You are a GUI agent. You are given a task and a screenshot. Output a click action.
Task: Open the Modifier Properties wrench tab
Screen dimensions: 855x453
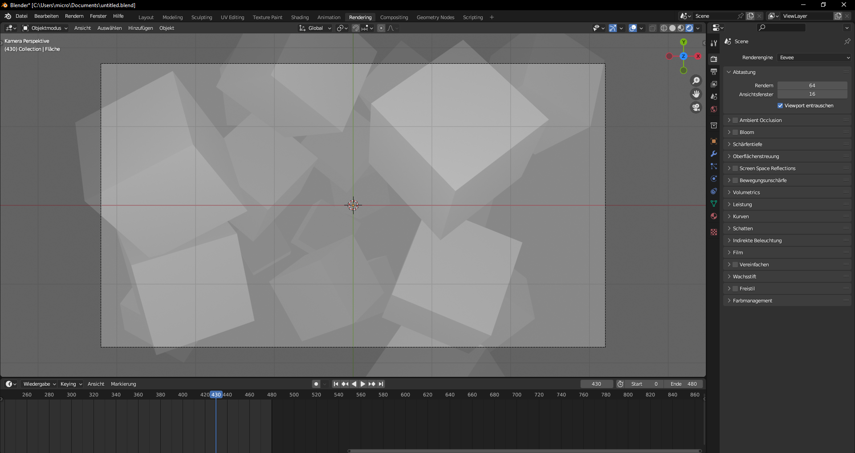[x=714, y=154]
